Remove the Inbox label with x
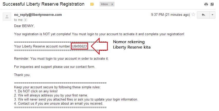Image resolution: width=219 pixels, height=111 pixels. pyautogui.click(x=112, y=4)
